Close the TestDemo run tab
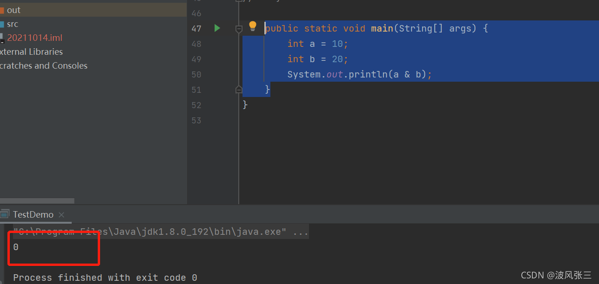The width and height of the screenshot is (599, 284). [x=61, y=215]
